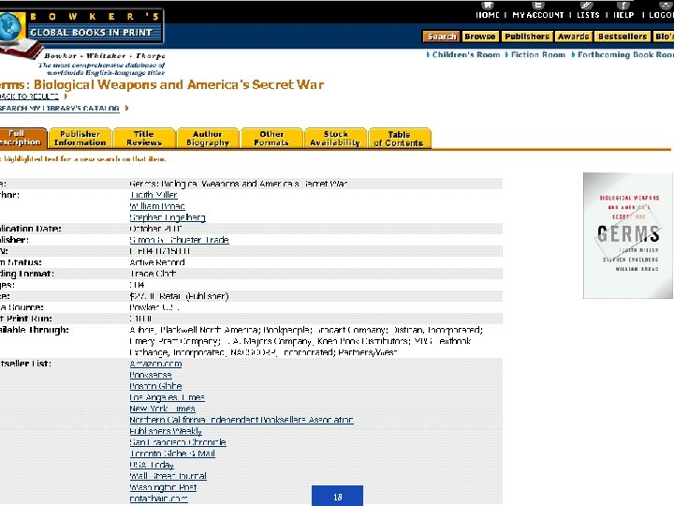Image resolution: width=674 pixels, height=506 pixels.
Task: Switch to the Other Formats tab
Action: pos(271,138)
